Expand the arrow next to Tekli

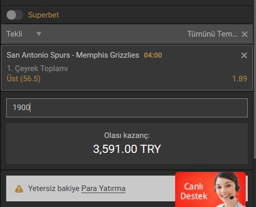[39, 34]
